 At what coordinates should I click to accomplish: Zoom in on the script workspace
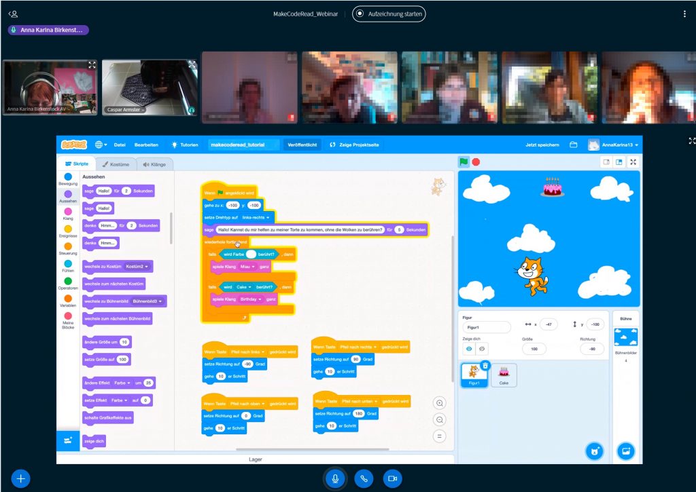coord(440,403)
